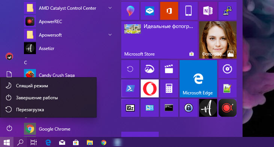
Task: Open ApowerREC from the apps list
Action: click(x=68, y=21)
